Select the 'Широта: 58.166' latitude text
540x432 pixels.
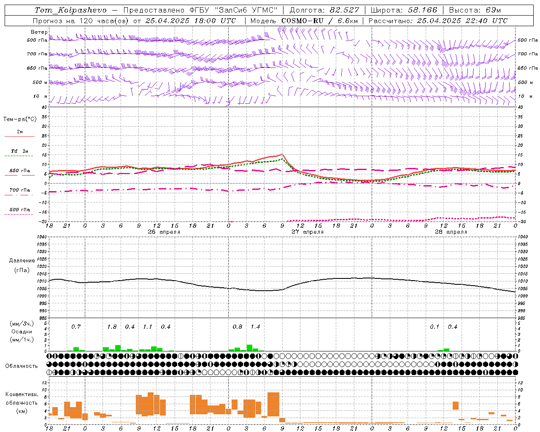point(404,10)
